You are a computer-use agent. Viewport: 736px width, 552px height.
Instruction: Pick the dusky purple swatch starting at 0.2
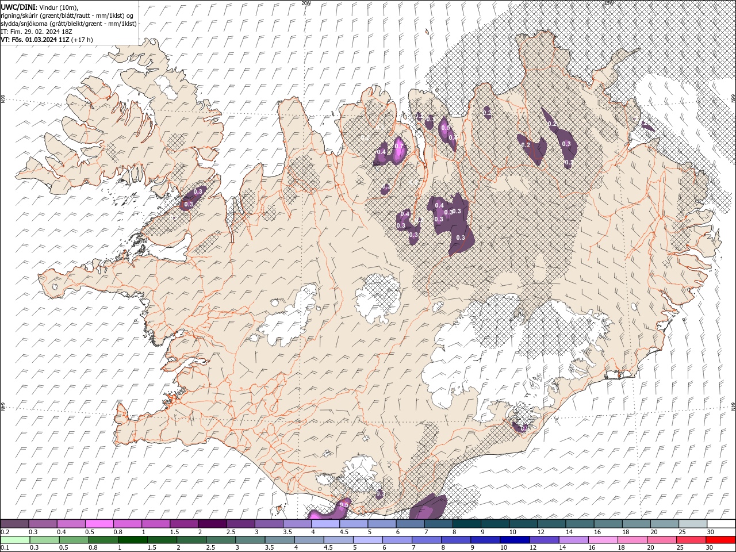coord(14,524)
